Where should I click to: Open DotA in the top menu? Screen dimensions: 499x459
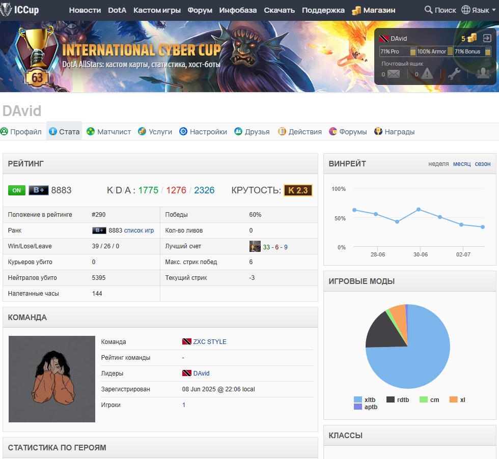pos(117,10)
